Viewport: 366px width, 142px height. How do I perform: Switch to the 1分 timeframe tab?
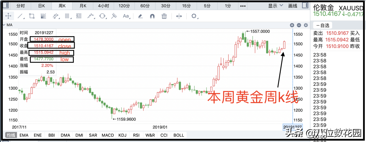[228, 6]
